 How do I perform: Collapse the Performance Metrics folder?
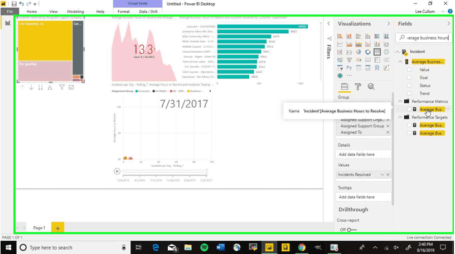pos(400,101)
